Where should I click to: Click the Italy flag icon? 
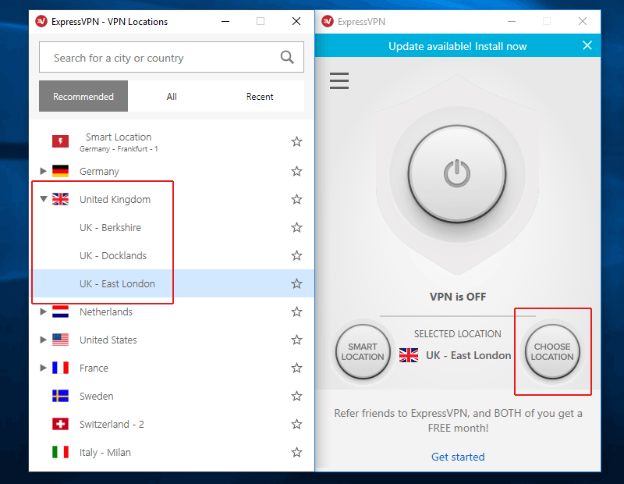(61, 452)
